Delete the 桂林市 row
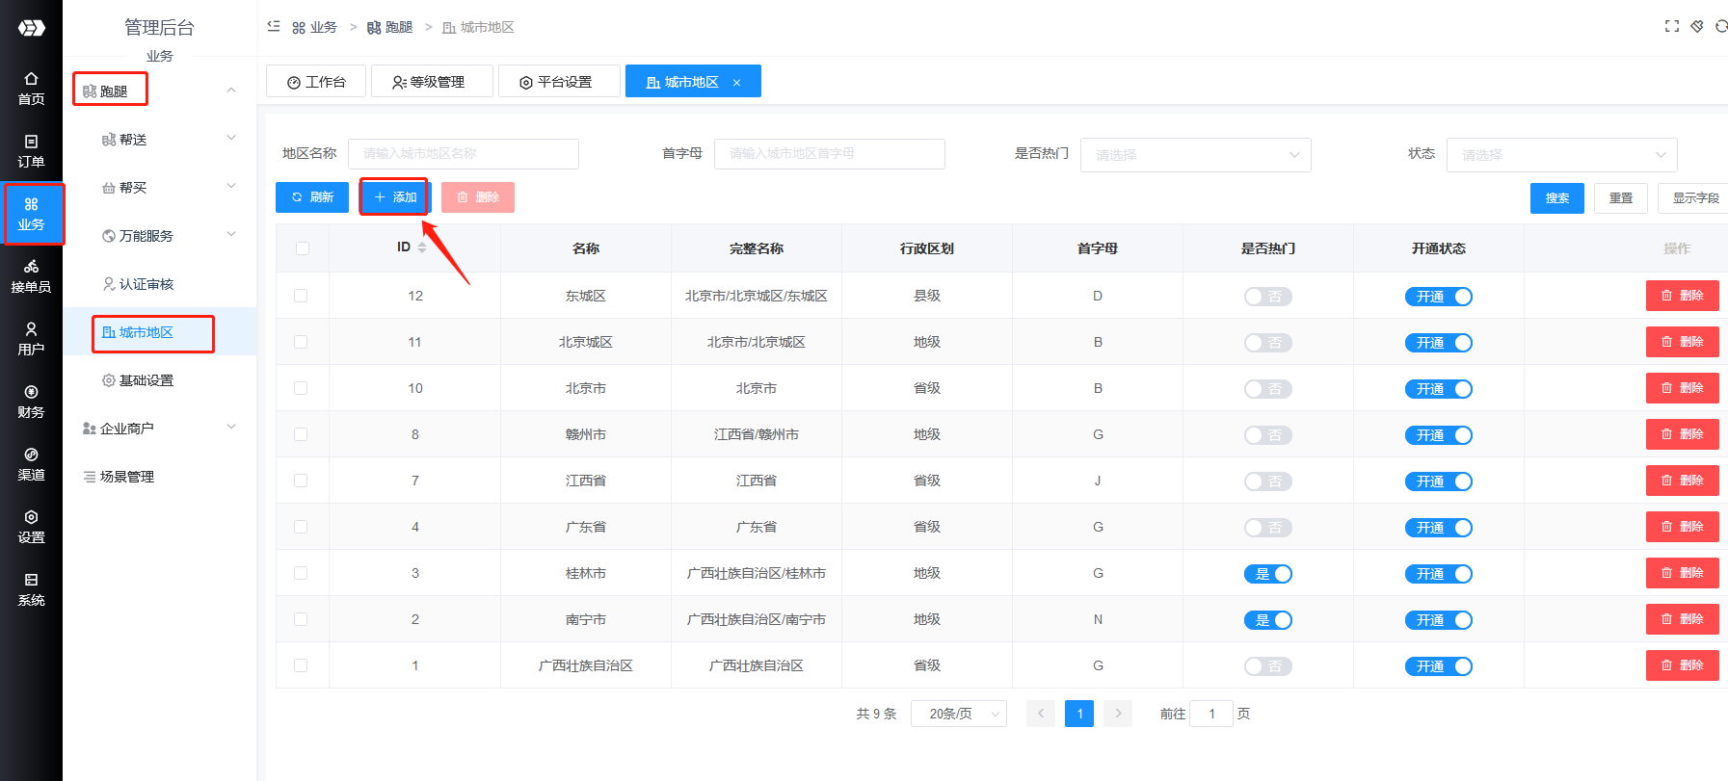 tap(1682, 573)
